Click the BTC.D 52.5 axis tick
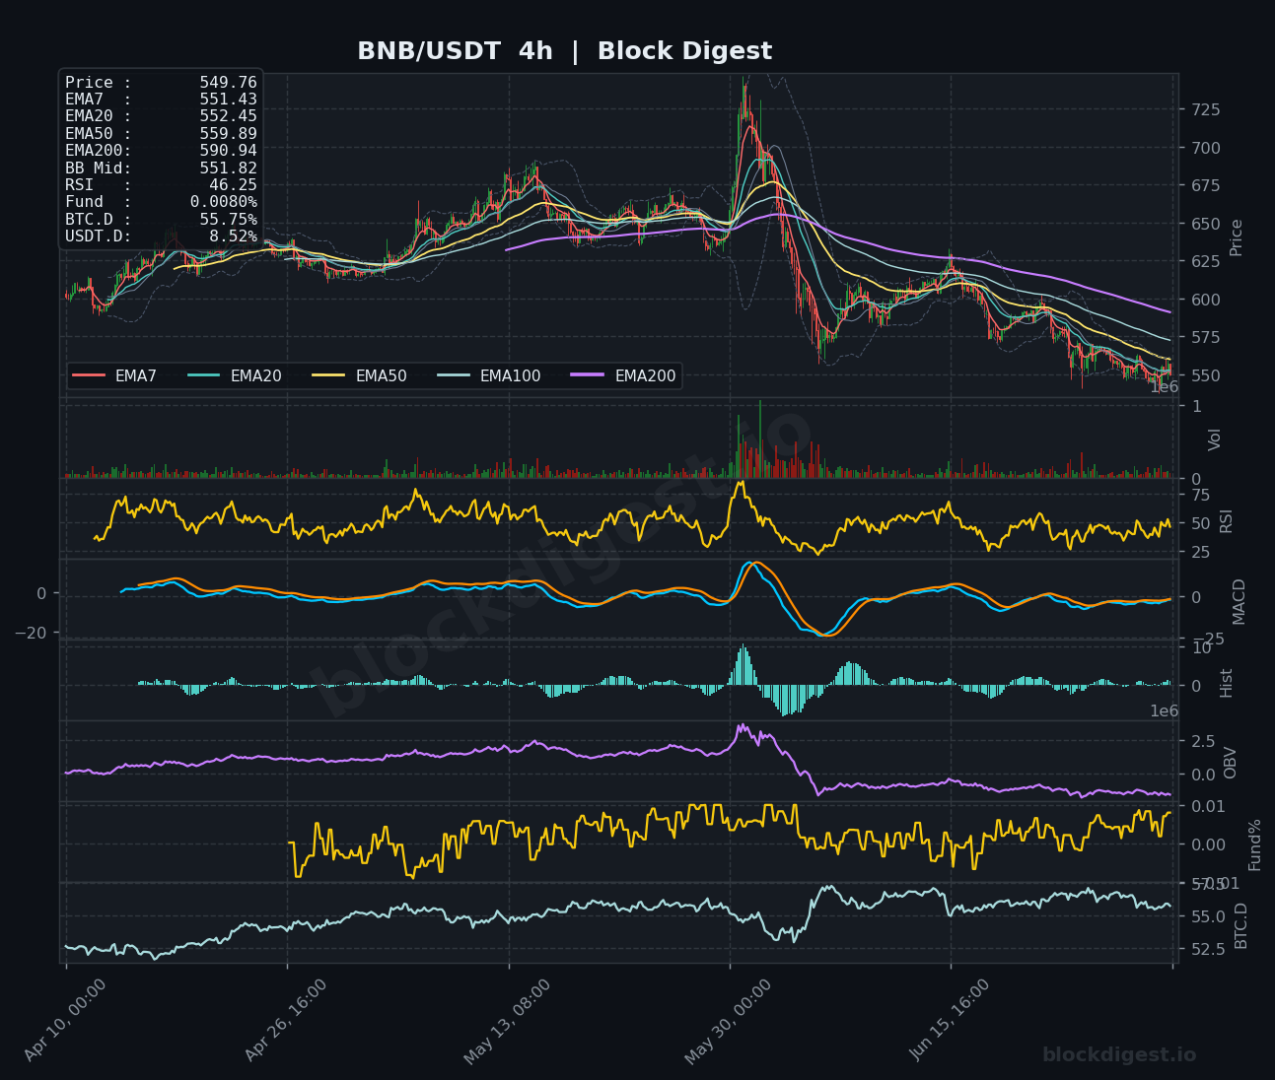Viewport: 1275px width, 1080px height. pos(1208,948)
